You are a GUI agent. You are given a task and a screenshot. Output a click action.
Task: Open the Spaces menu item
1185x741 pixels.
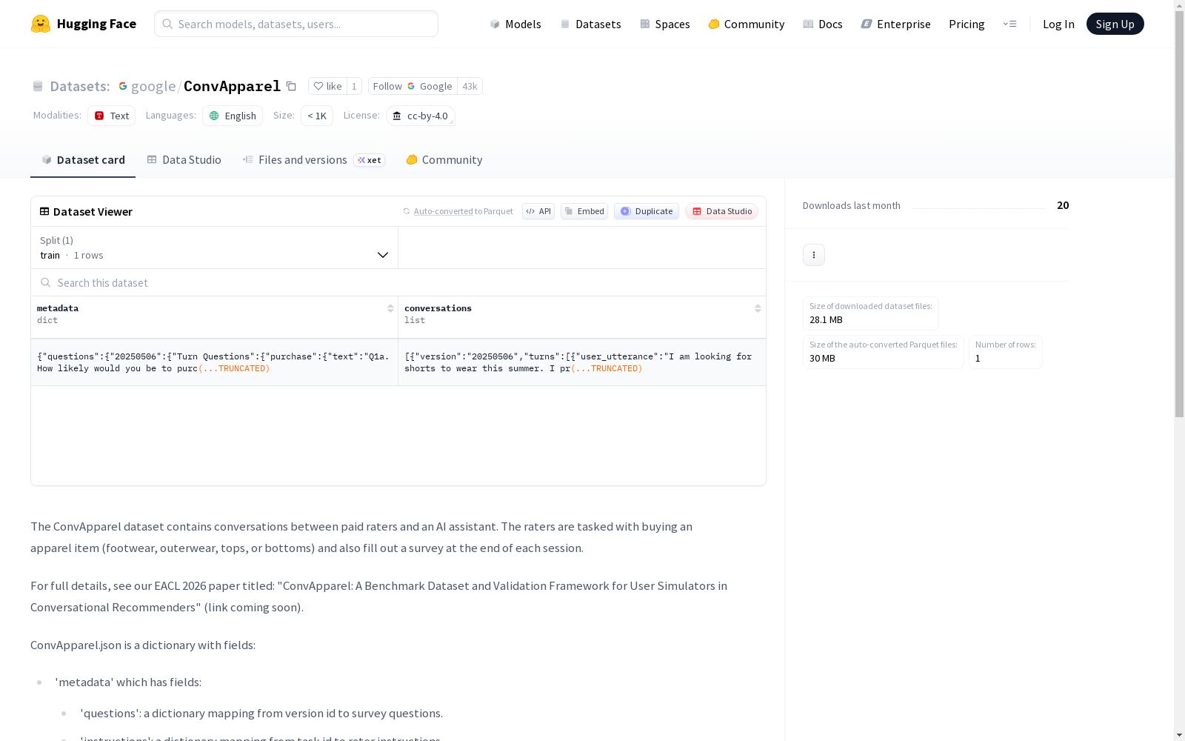pyautogui.click(x=665, y=24)
